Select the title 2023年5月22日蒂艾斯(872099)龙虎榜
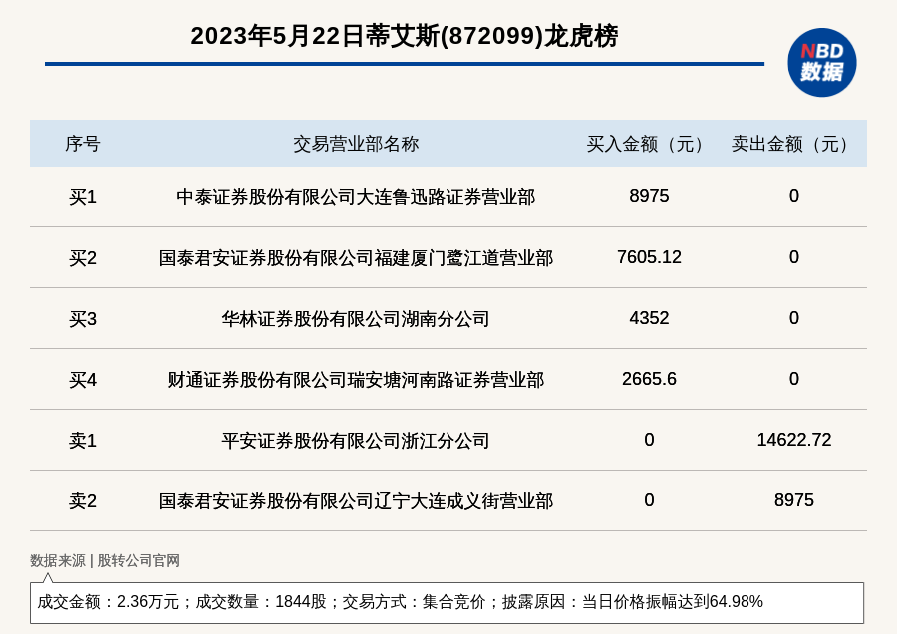 (405, 36)
